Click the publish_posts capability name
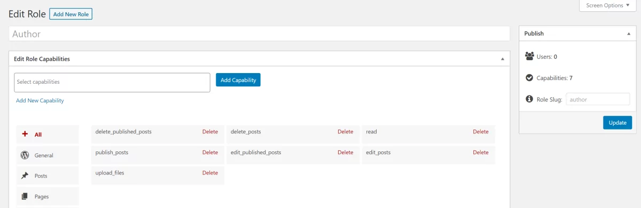 click(112, 153)
